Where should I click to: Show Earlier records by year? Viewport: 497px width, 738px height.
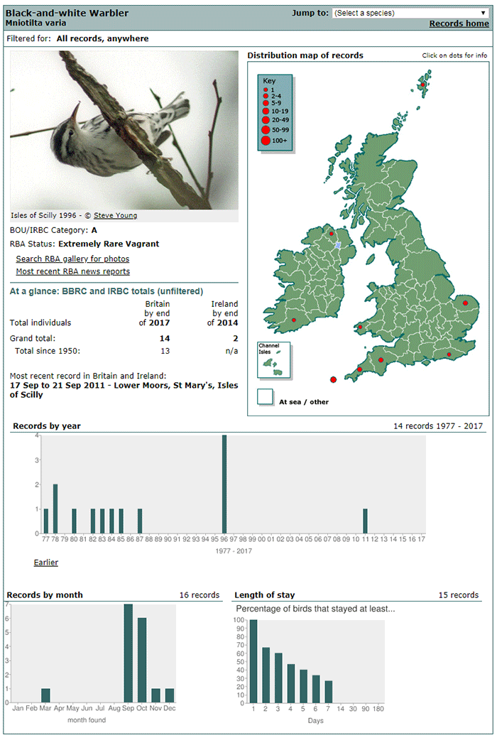[x=46, y=562]
